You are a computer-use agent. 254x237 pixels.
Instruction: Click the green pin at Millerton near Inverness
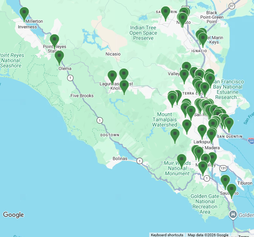pos(24,14)
